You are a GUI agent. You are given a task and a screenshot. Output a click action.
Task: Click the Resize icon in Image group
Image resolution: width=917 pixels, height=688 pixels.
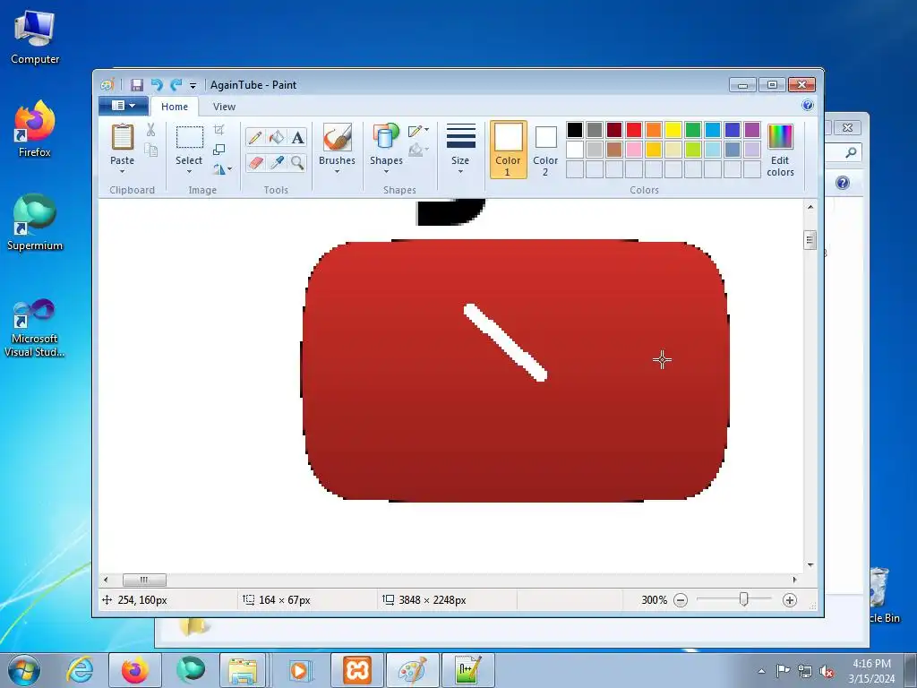click(x=219, y=150)
